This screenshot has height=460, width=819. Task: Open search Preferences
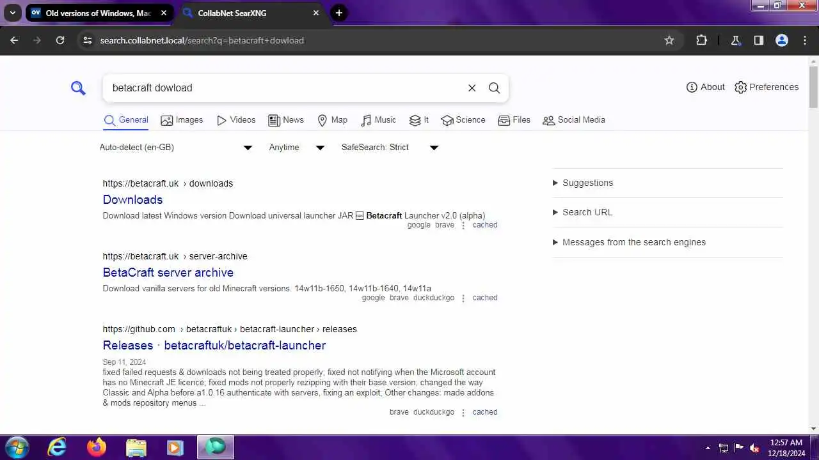[x=767, y=87]
